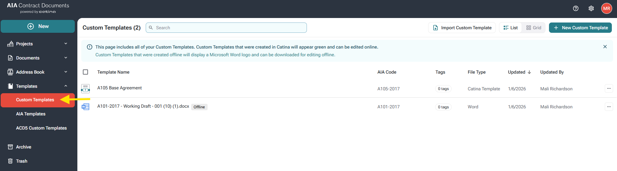Open the more options menu for A105 Base Agreement
Screen dimensions: 617x171
click(x=609, y=88)
